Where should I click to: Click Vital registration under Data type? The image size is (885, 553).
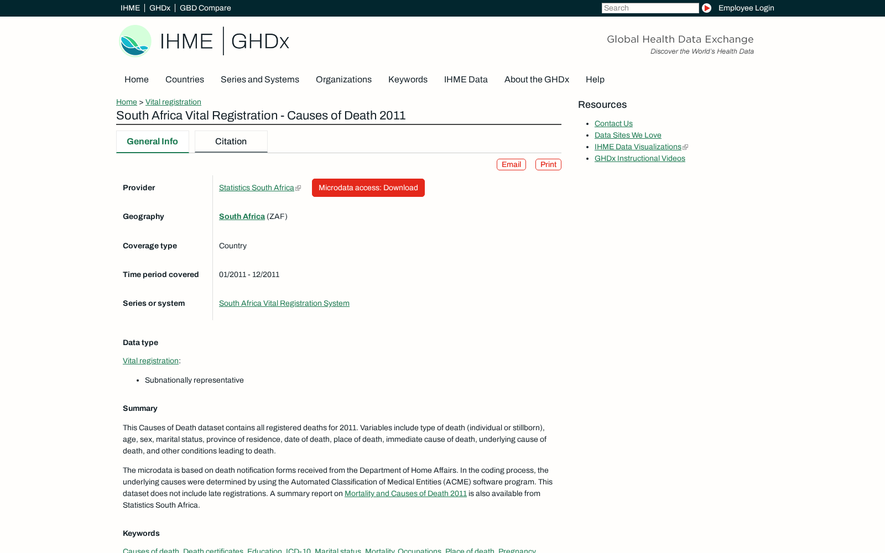[150, 361]
